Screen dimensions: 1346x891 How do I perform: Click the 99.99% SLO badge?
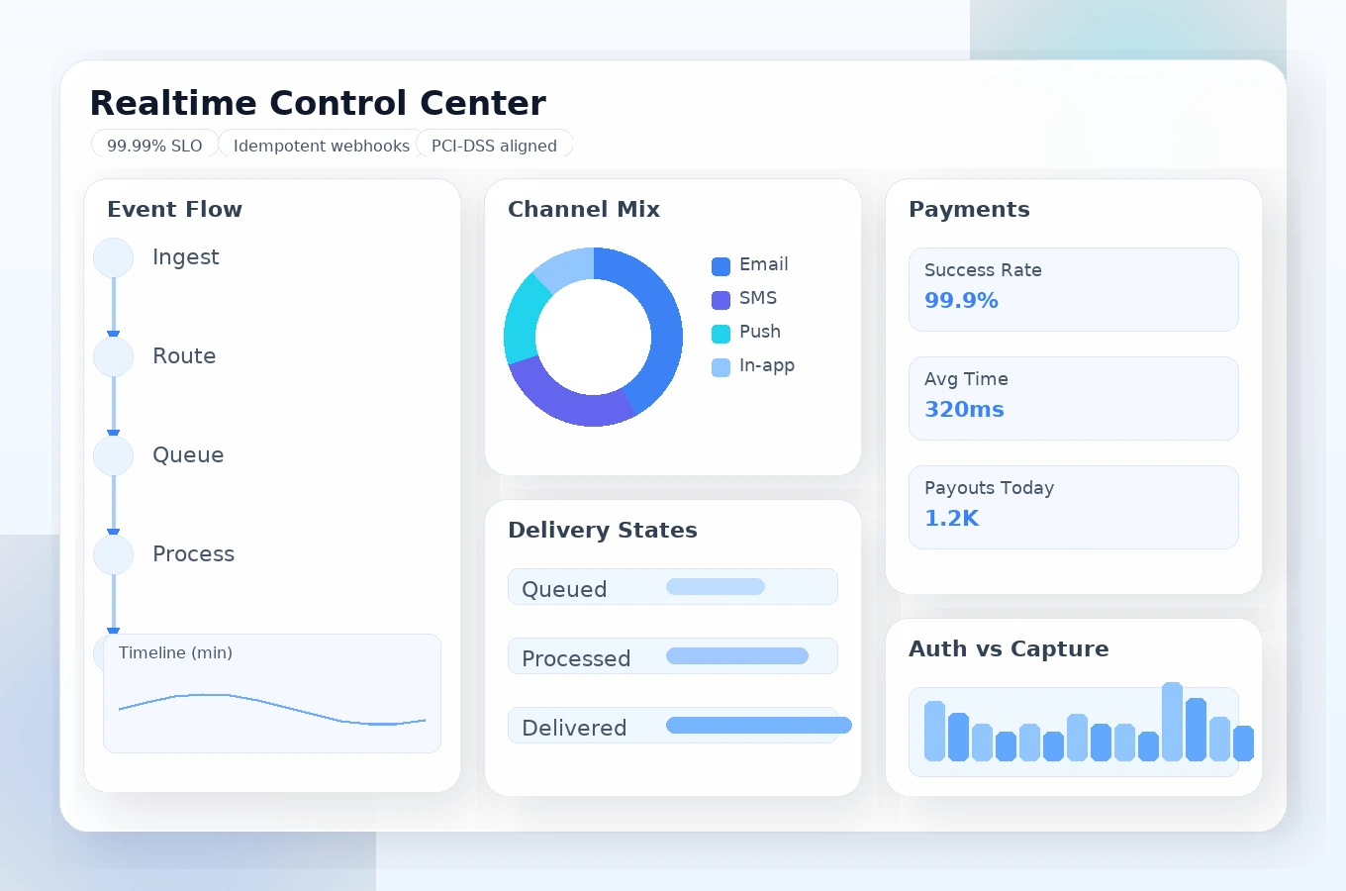pos(154,146)
